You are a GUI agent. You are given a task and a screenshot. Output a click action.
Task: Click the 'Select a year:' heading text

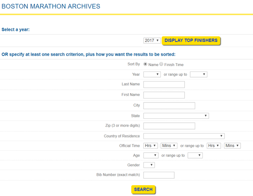click(x=16, y=30)
